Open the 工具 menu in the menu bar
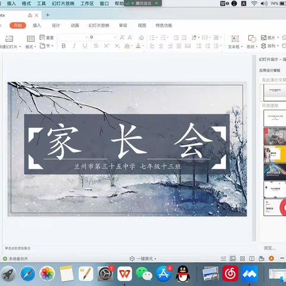286x286 pixels. click(41, 4)
